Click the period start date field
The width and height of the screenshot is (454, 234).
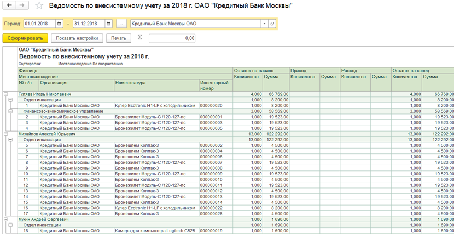point(39,24)
